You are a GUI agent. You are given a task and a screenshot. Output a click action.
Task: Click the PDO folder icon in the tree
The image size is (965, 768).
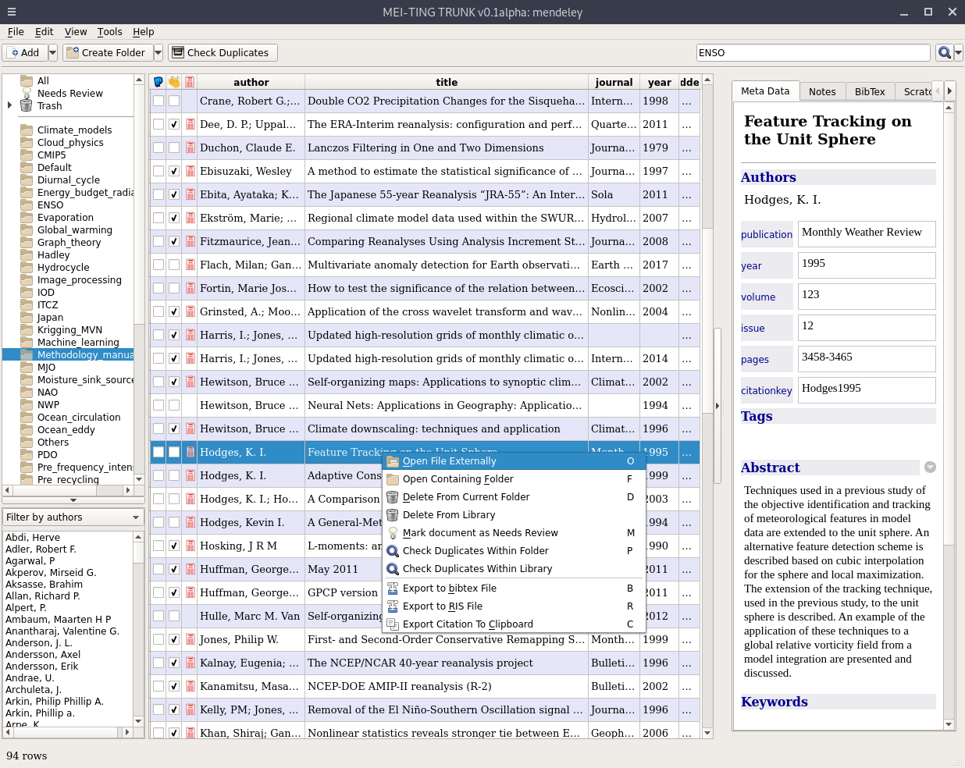coord(27,454)
